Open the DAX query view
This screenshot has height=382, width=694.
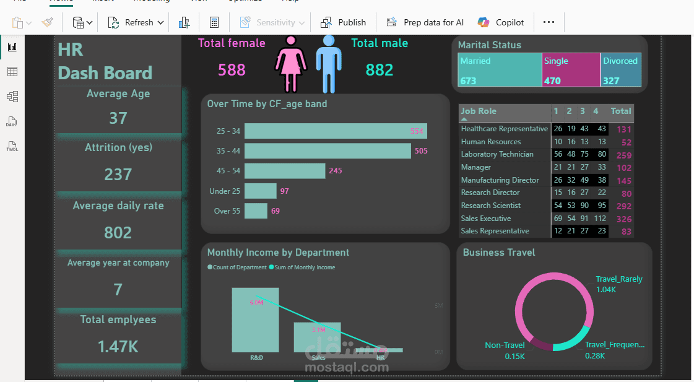pyautogui.click(x=12, y=122)
